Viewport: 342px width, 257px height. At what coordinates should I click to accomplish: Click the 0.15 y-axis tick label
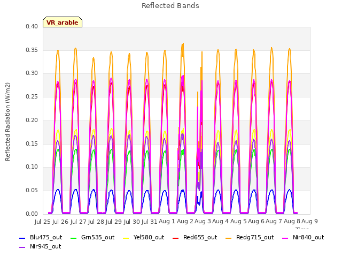pos(32,143)
